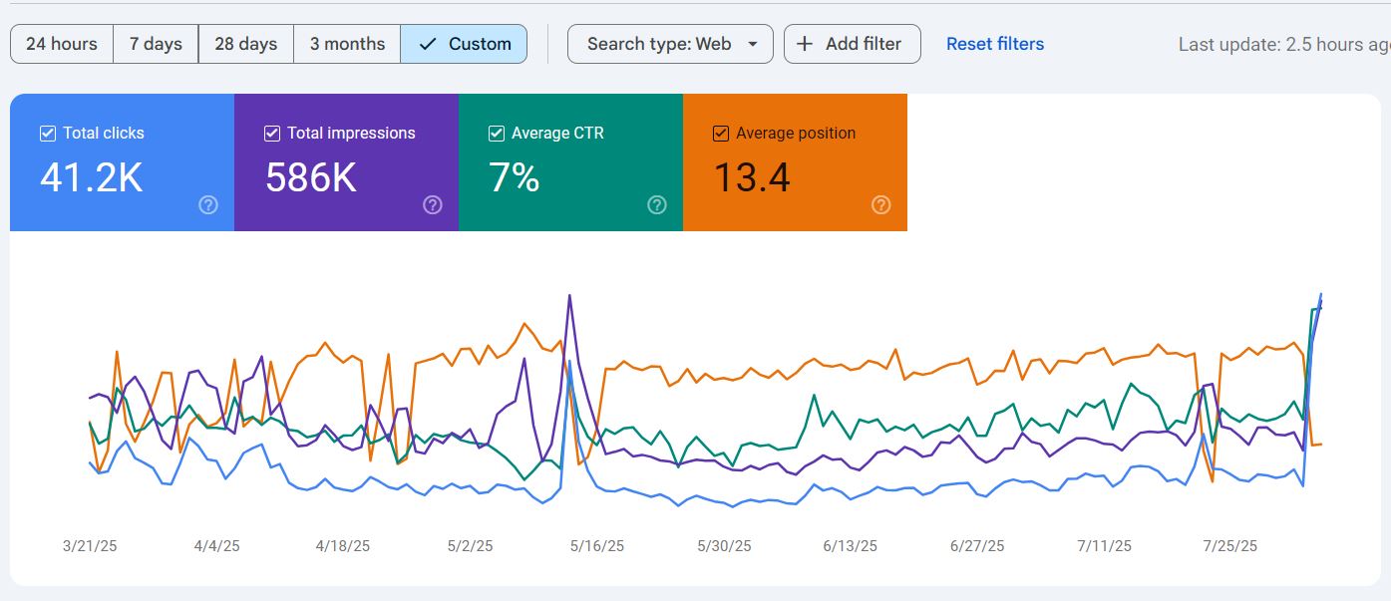Click help icon on Total impressions card
Image resolution: width=1391 pixels, height=601 pixels.
point(433,204)
